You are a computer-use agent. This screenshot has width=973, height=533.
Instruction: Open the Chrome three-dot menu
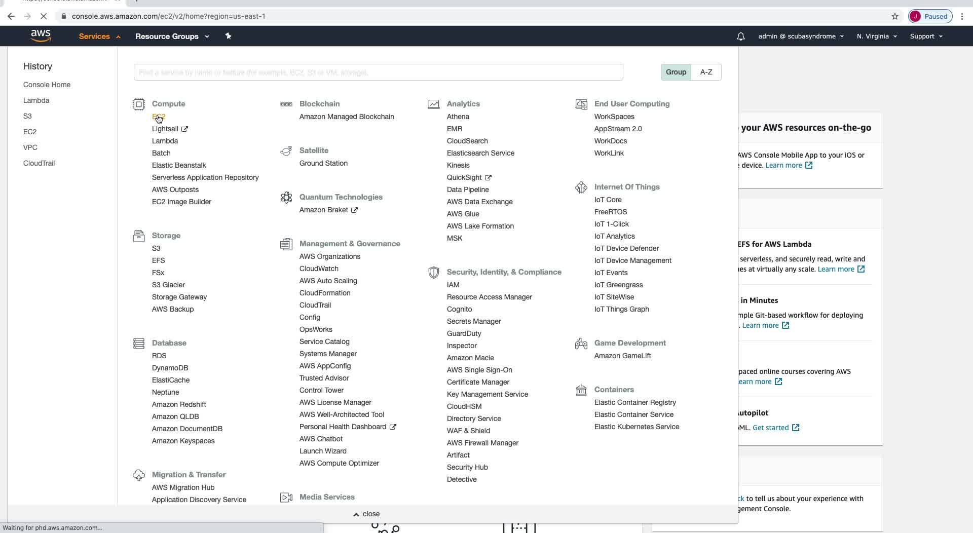pyautogui.click(x=962, y=16)
